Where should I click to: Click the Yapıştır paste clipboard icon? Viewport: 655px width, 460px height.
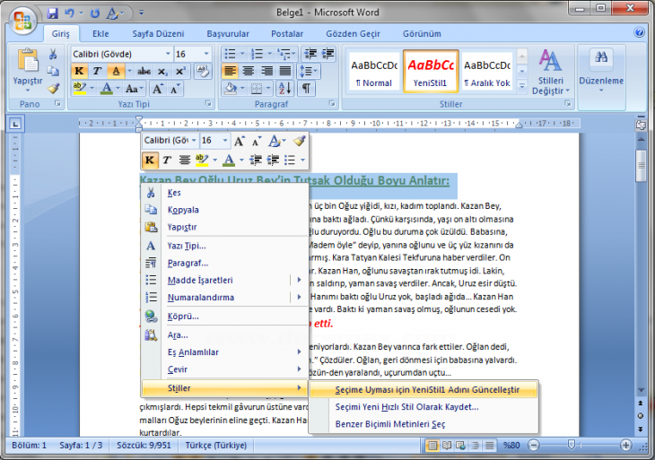tap(28, 61)
